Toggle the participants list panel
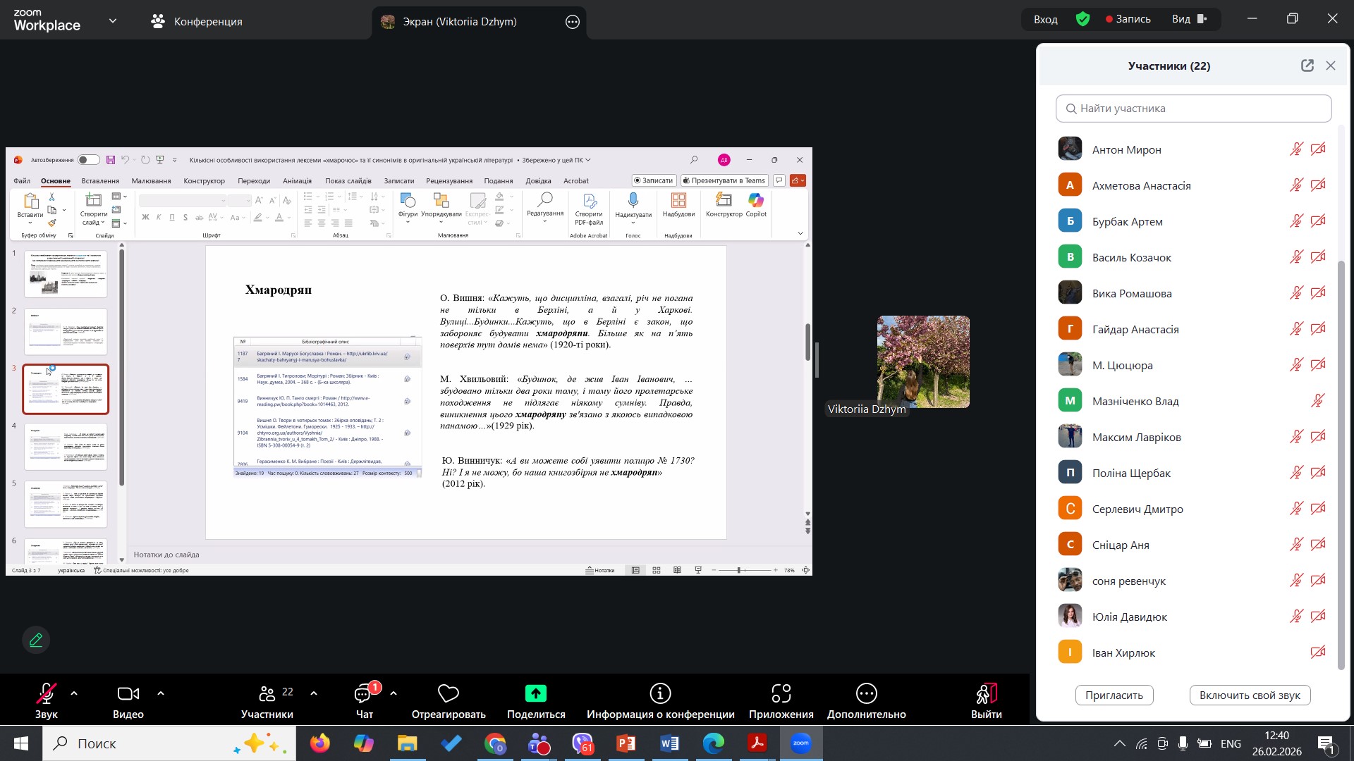1354x761 pixels. click(x=267, y=694)
